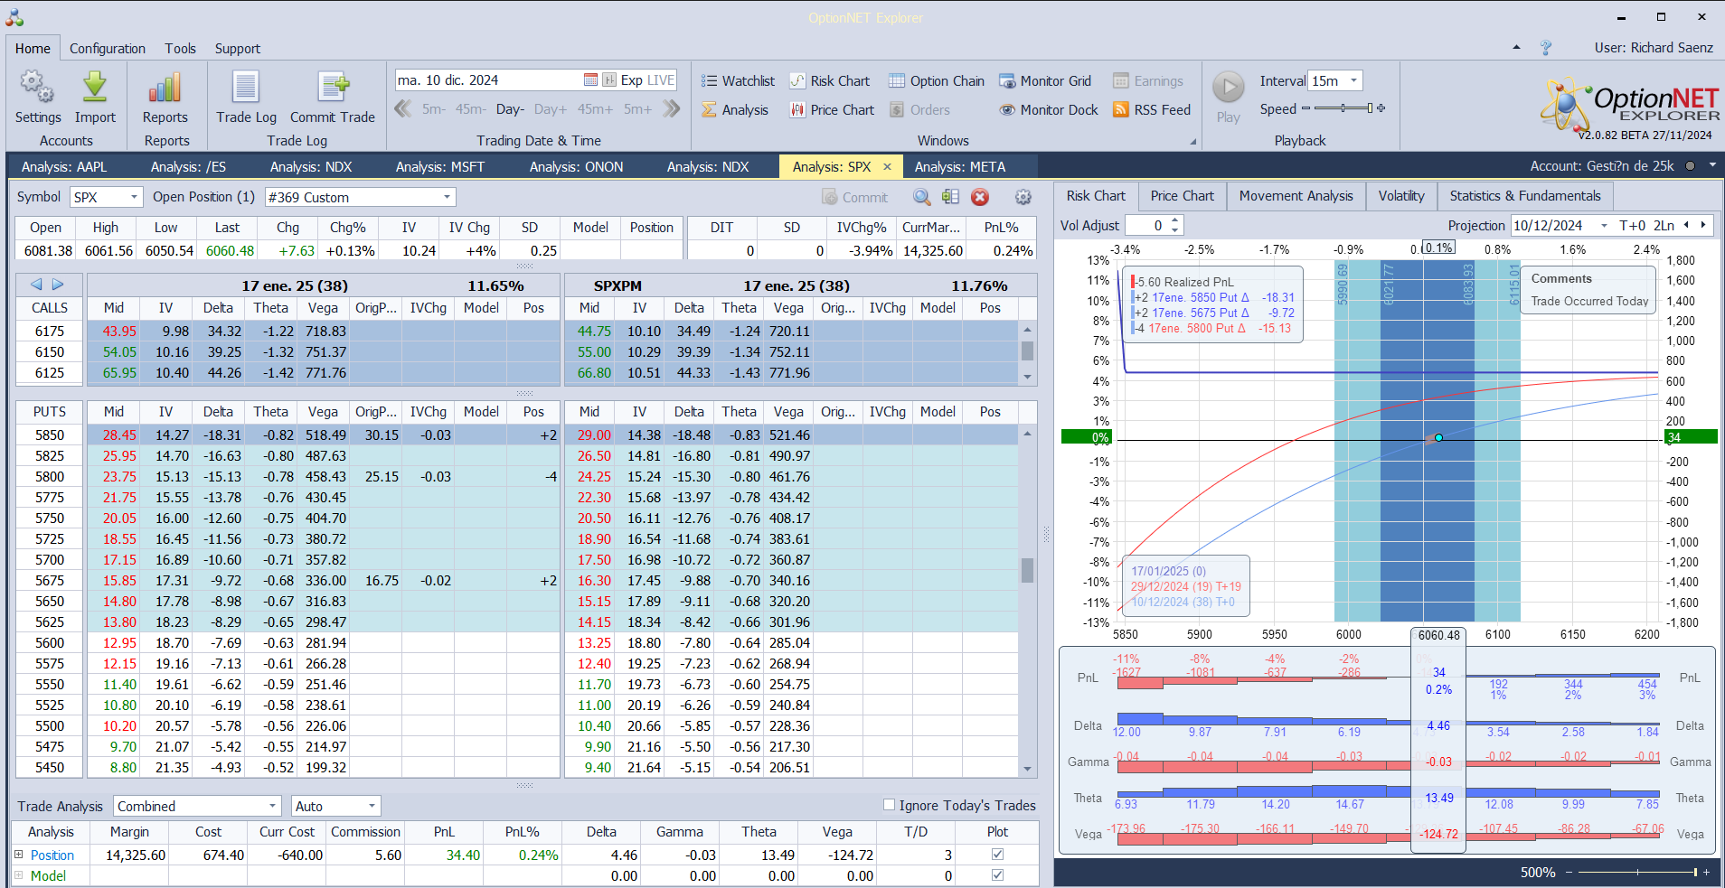Viewport: 1725px width, 888px height.
Task: Switch to the Analysis: AAPL tab
Action: (x=64, y=166)
